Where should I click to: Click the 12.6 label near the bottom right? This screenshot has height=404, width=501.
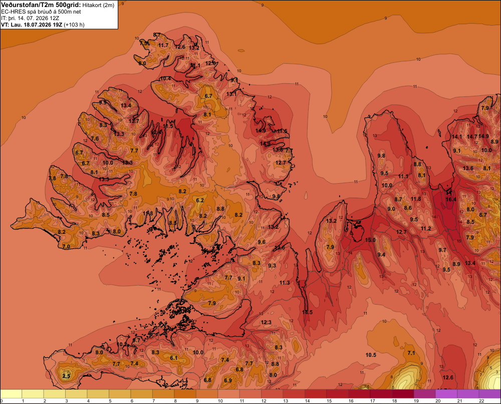point(448,377)
